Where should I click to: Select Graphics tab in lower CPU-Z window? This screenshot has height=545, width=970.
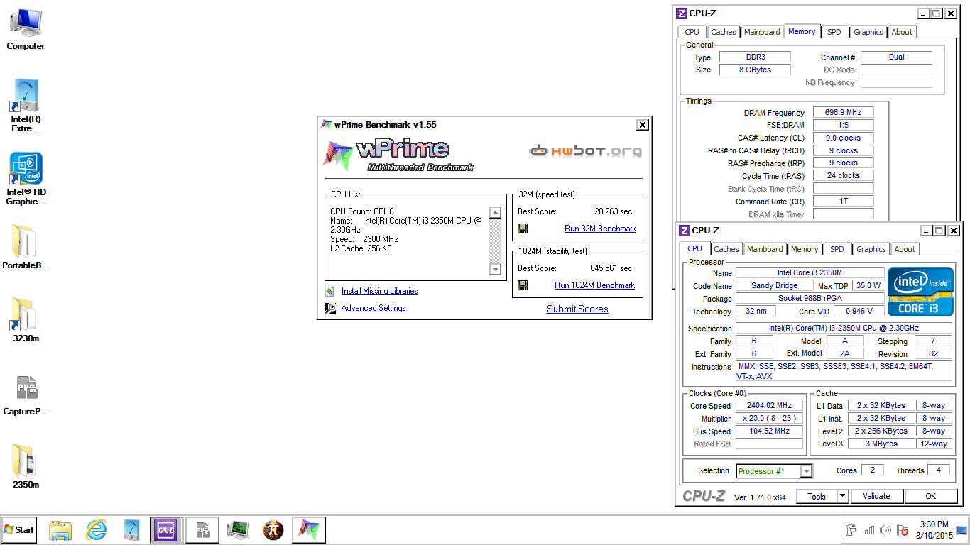click(871, 249)
